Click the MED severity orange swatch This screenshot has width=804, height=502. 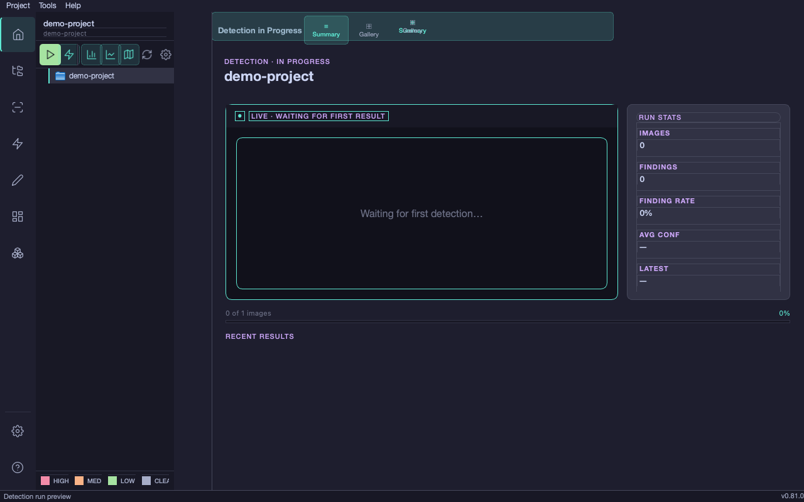(79, 481)
